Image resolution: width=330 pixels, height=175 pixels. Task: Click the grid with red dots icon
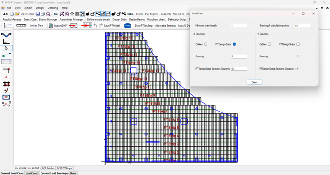[x=7, y=84]
